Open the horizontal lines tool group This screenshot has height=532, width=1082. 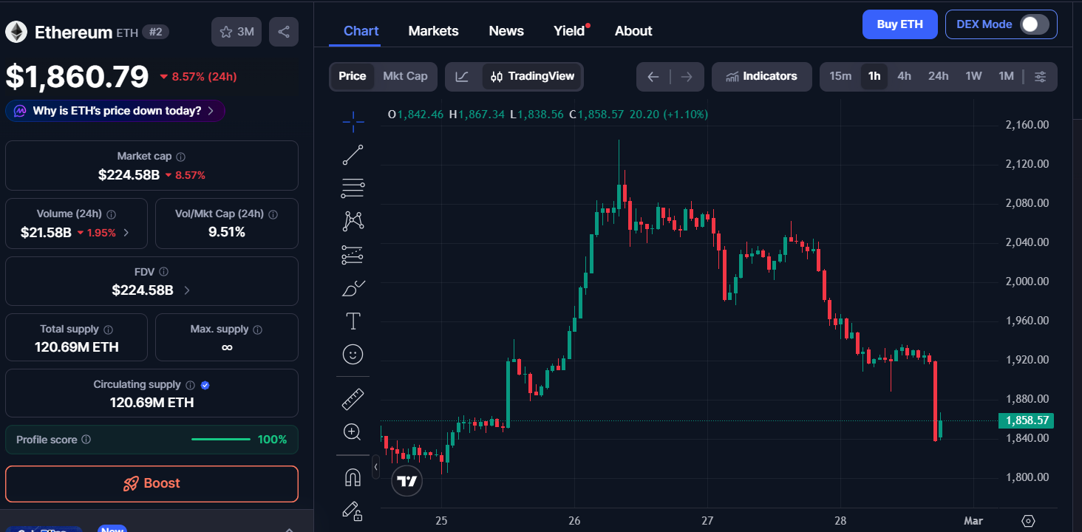tap(353, 188)
